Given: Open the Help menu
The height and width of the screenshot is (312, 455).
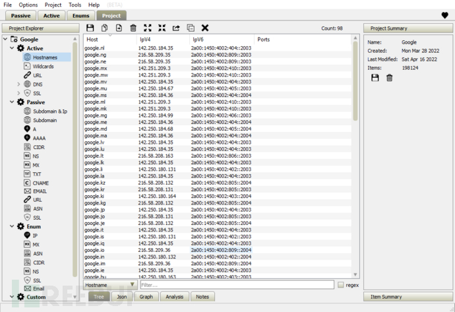Looking at the screenshot, I should click(x=94, y=5).
